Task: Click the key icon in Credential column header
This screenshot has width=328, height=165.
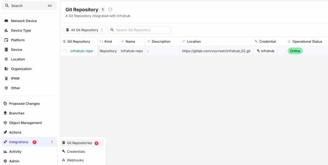Action: 256,41
